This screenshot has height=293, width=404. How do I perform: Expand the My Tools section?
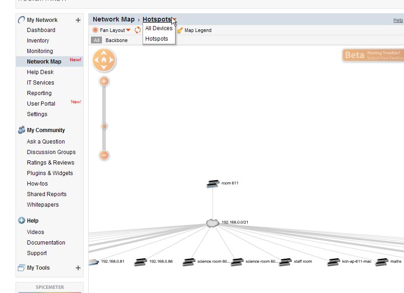tap(79, 268)
